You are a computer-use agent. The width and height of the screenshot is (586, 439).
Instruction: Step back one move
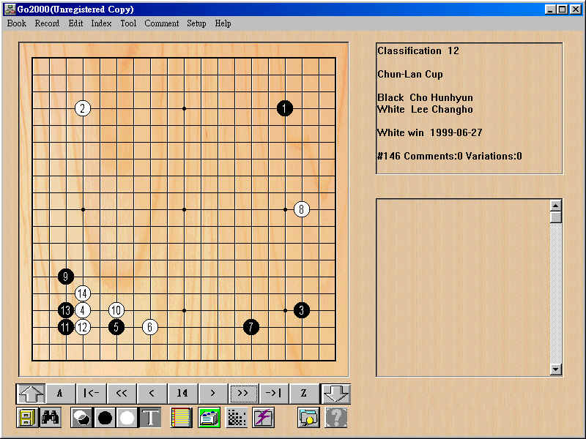[x=152, y=394]
